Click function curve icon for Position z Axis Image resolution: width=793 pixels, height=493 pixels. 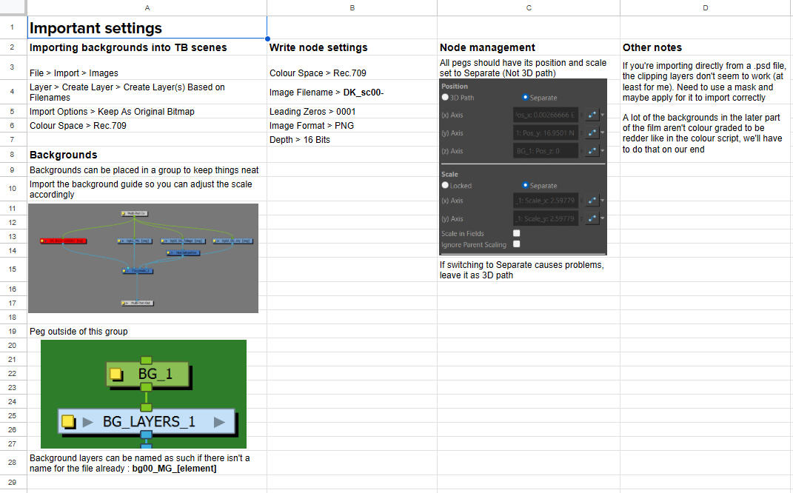tap(591, 151)
